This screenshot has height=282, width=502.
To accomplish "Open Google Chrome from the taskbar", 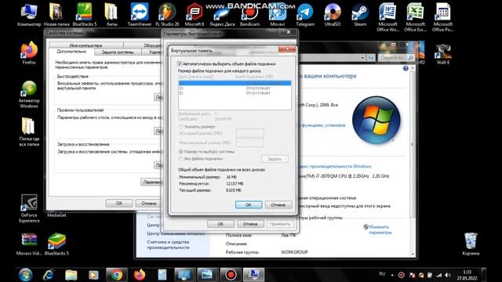I will point(117,274).
